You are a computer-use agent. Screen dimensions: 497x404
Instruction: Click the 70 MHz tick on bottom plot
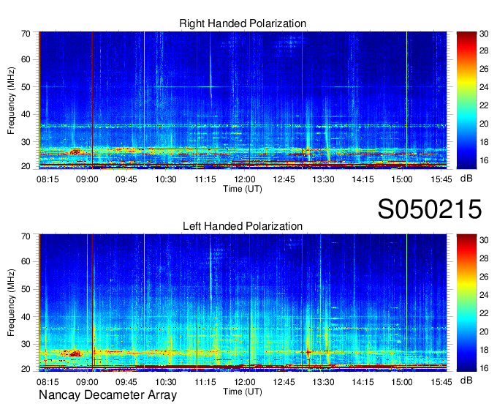tap(26, 236)
